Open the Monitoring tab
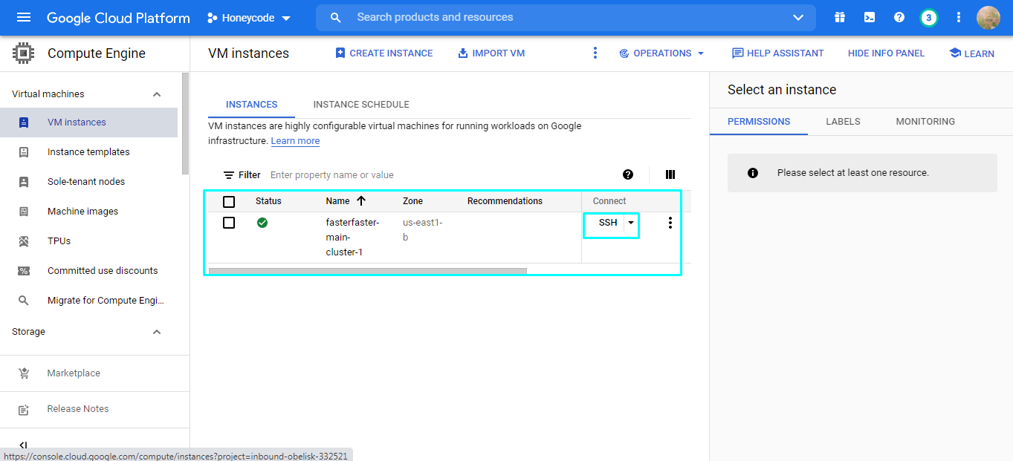Image resolution: width=1013 pixels, height=461 pixels. 925,122
